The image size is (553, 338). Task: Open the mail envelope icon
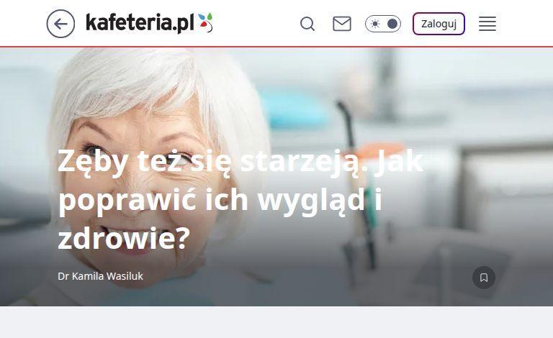pyautogui.click(x=342, y=24)
